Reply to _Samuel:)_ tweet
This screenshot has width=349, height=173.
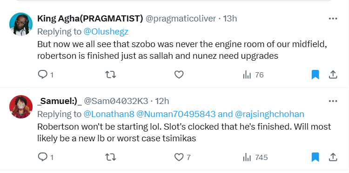[46, 158]
